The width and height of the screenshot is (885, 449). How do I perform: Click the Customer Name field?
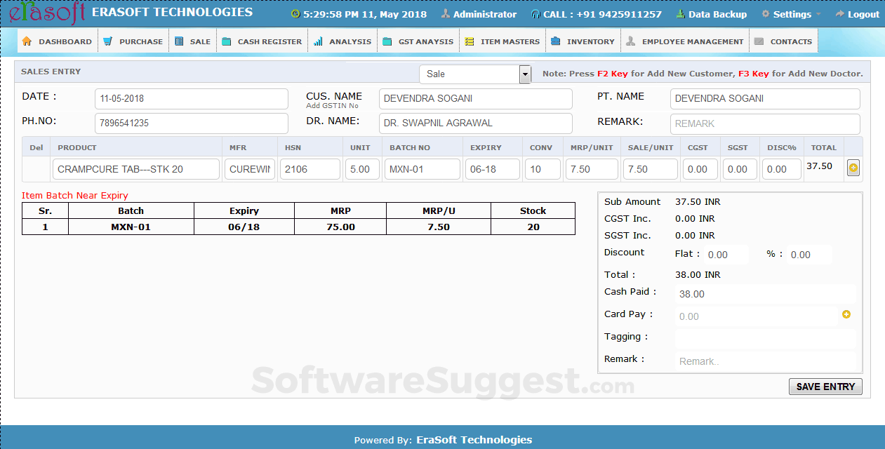[476, 99]
